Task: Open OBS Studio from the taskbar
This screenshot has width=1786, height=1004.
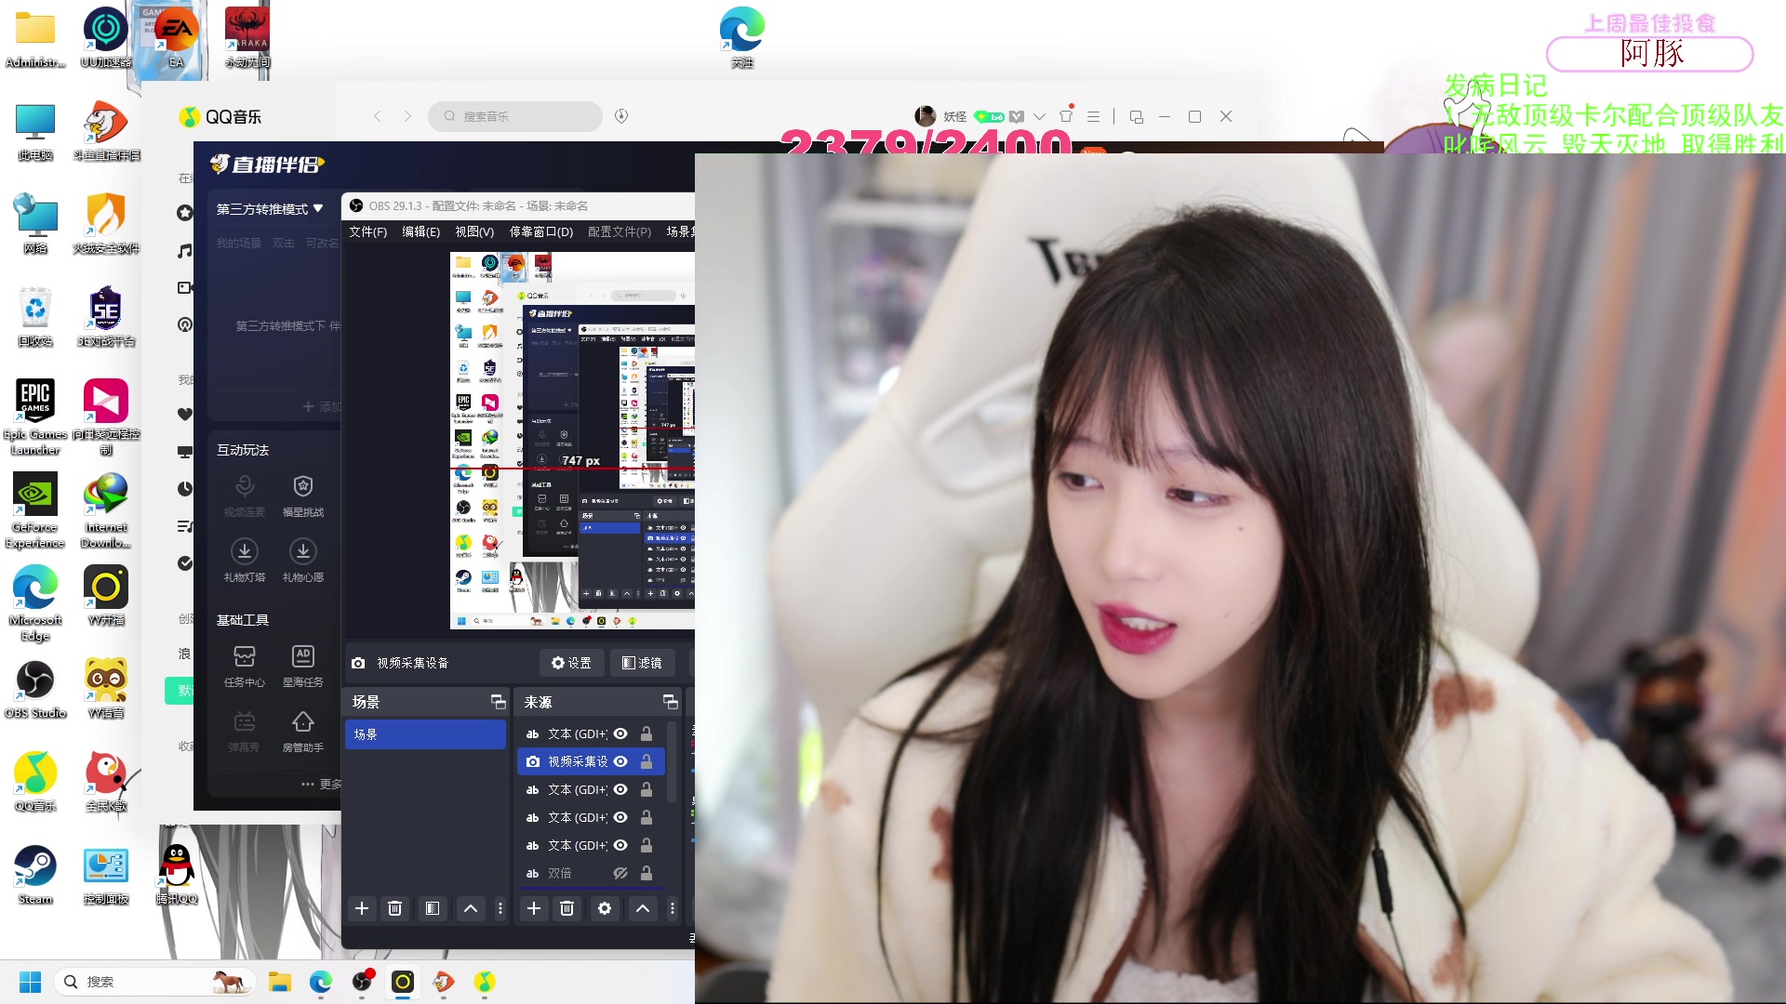Action: pyautogui.click(x=363, y=982)
